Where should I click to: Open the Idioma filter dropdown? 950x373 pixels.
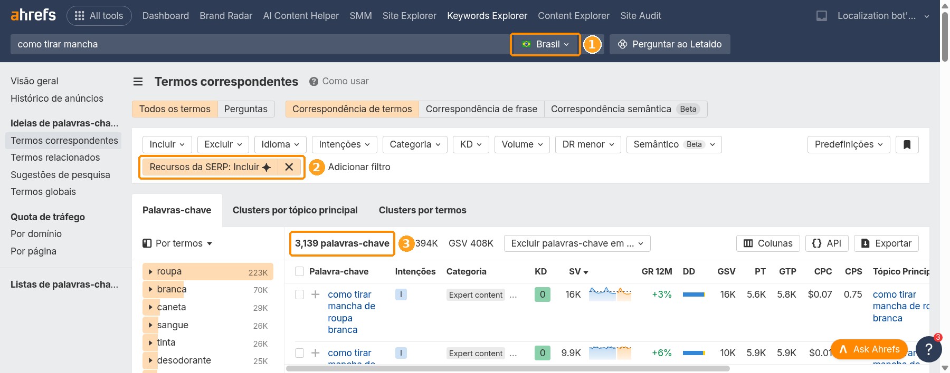pyautogui.click(x=280, y=144)
